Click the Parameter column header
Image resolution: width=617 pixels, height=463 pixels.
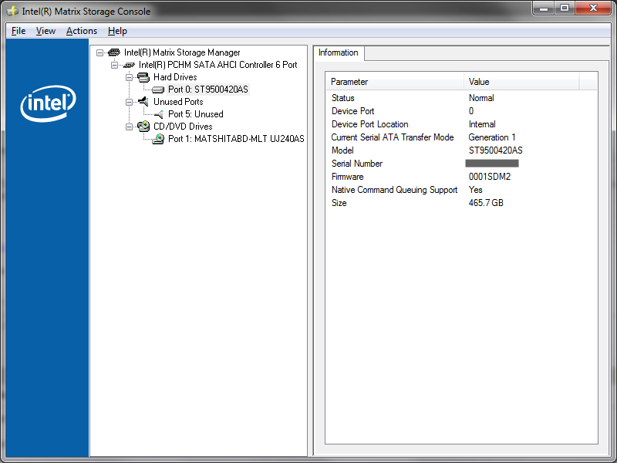pos(395,82)
